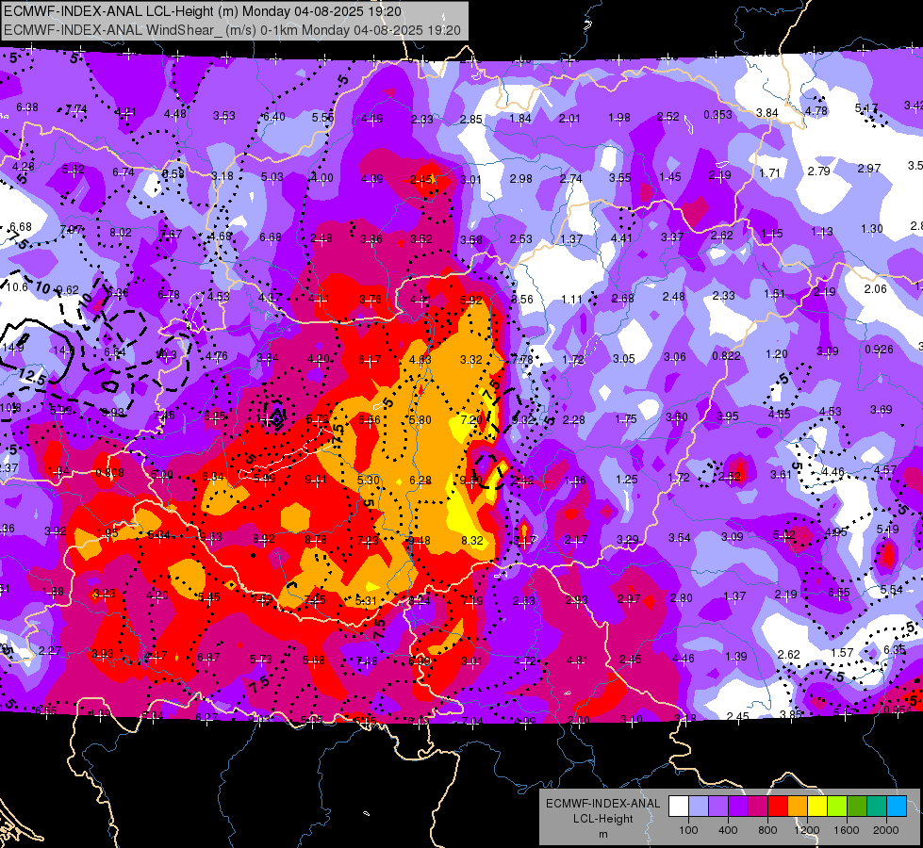The width and height of the screenshot is (923, 848).
Task: Pick the yellow swatch after 1200
Action: [x=817, y=807]
